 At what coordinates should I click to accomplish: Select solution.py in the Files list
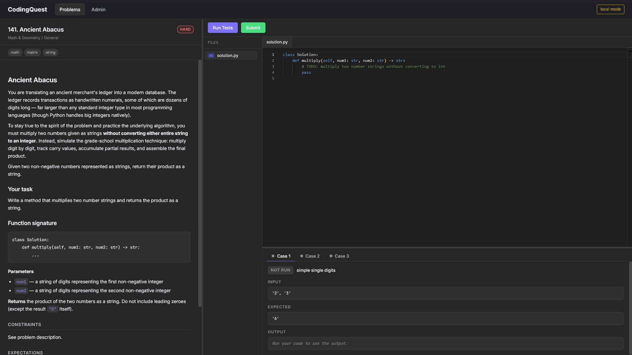point(231,56)
